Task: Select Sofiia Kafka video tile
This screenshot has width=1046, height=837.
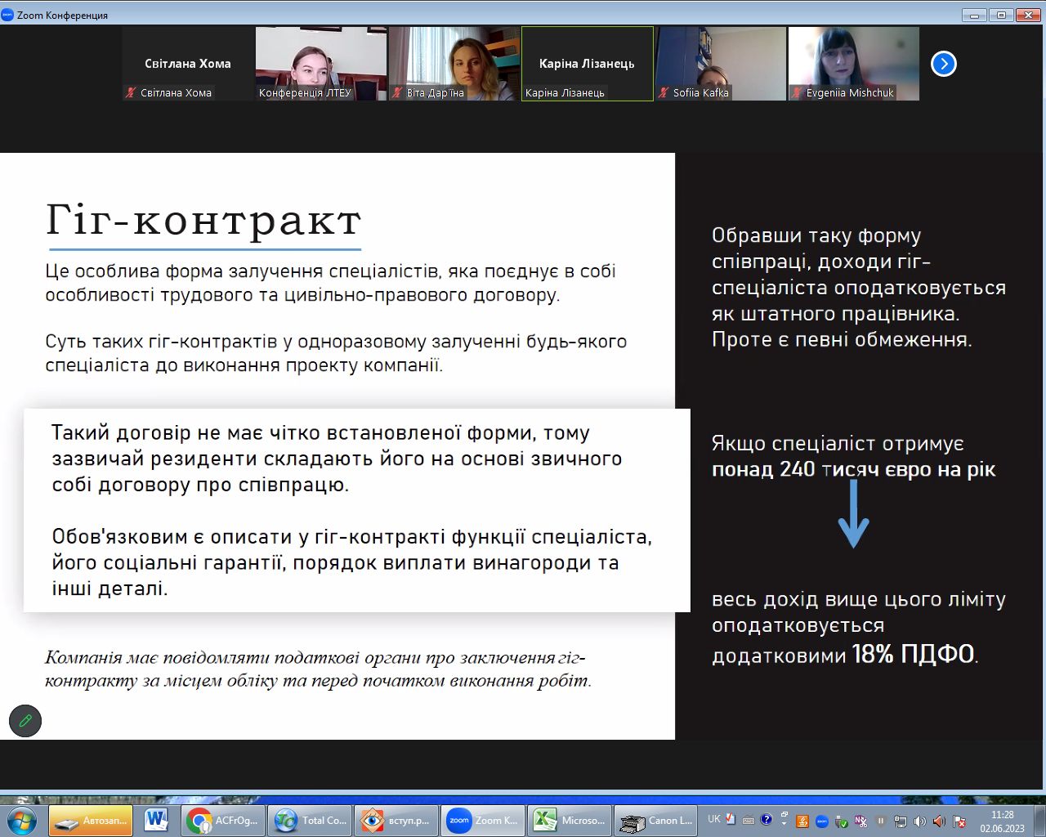Action: (720, 64)
